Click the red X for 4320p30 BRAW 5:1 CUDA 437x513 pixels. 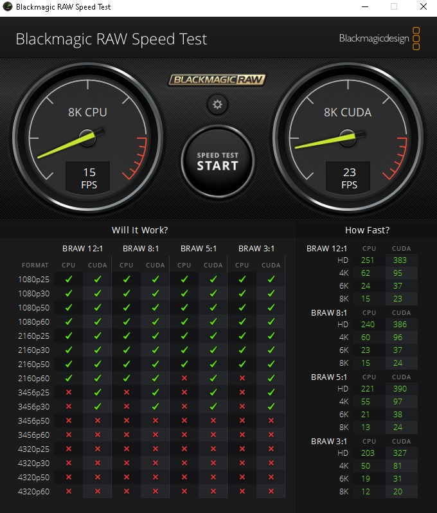213,463
